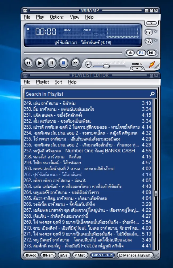Skip to next track button
Viewport: 173px width, 268px height.
[75, 63]
